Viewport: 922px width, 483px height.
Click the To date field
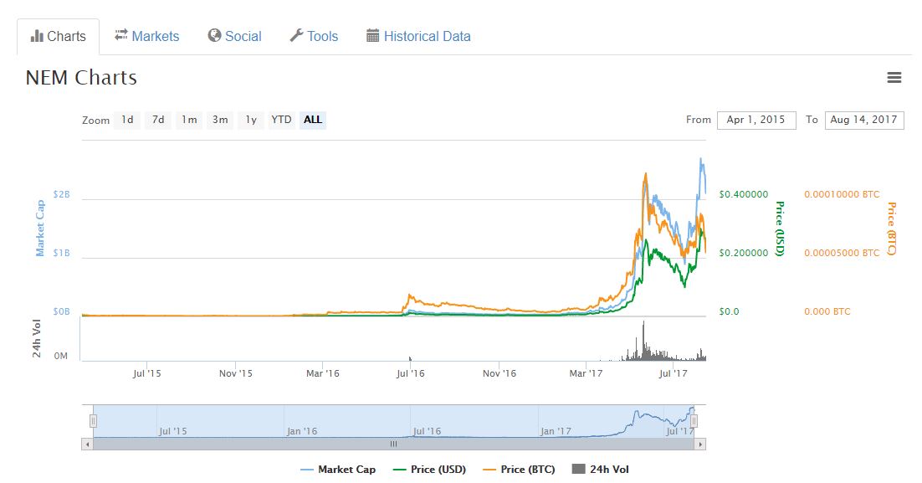(x=863, y=120)
